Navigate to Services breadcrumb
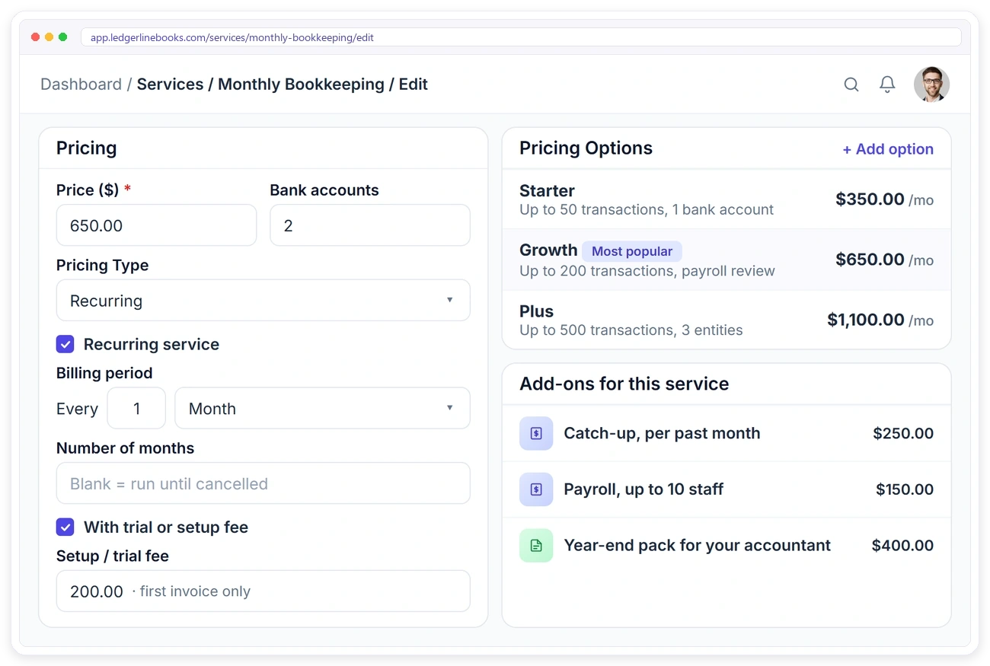Image resolution: width=990 pixels, height=666 pixels. pyautogui.click(x=170, y=84)
